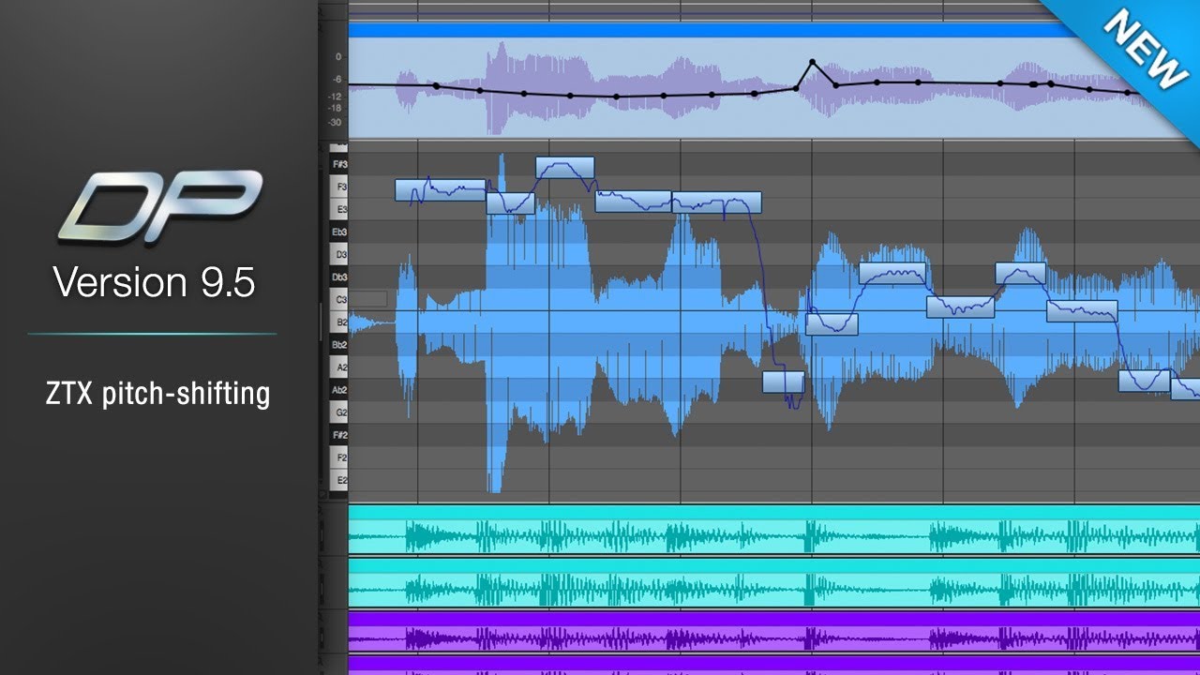The width and height of the screenshot is (1200, 675).
Task: Click the -30 dB scale label
Action: click(x=336, y=122)
